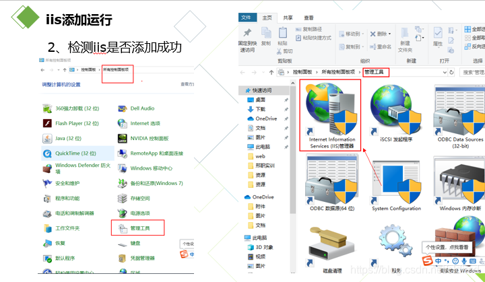Switch to the 主页 ribbon tab
This screenshot has width=485, height=282.
point(267,18)
